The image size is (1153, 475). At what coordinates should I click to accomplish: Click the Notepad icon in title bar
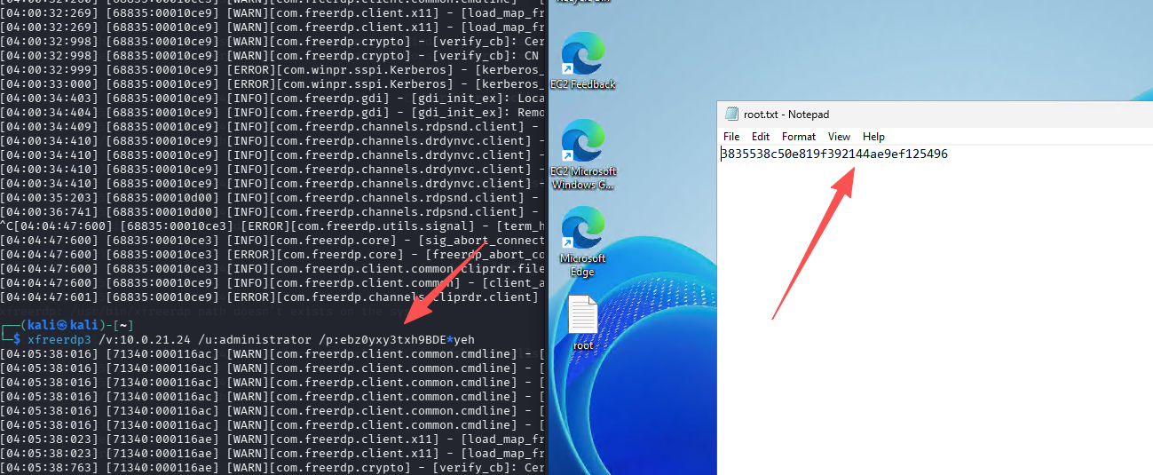tap(731, 114)
